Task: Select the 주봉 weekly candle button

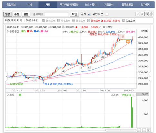Action: (17, 14)
